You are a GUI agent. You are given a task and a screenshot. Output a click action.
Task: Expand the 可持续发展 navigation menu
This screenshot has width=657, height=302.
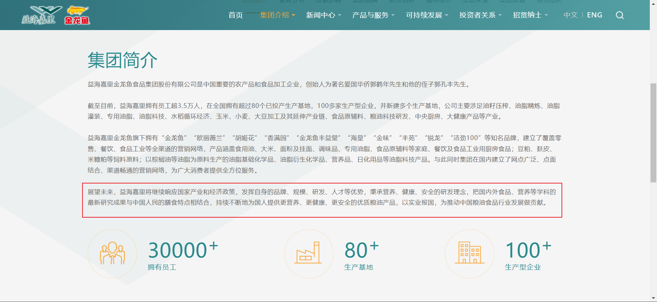[x=427, y=15]
